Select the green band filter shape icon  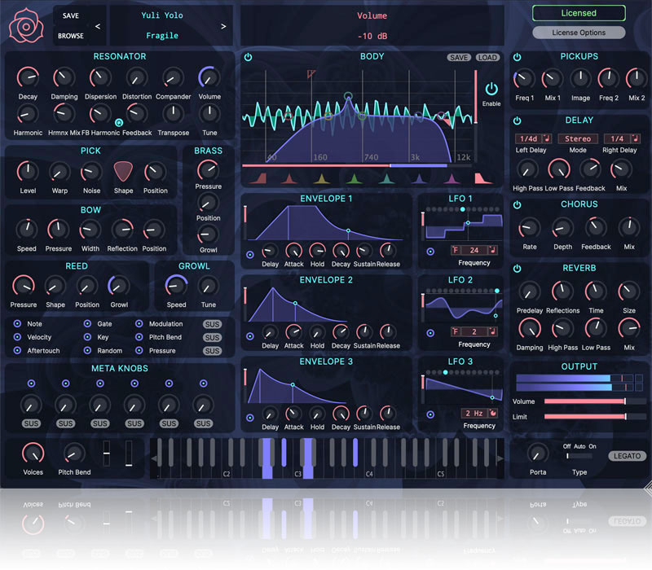pos(355,178)
